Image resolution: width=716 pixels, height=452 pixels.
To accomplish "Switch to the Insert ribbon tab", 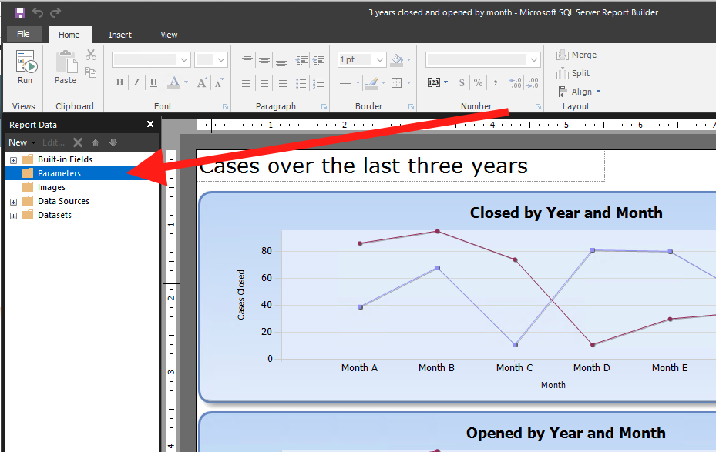I will pos(119,35).
